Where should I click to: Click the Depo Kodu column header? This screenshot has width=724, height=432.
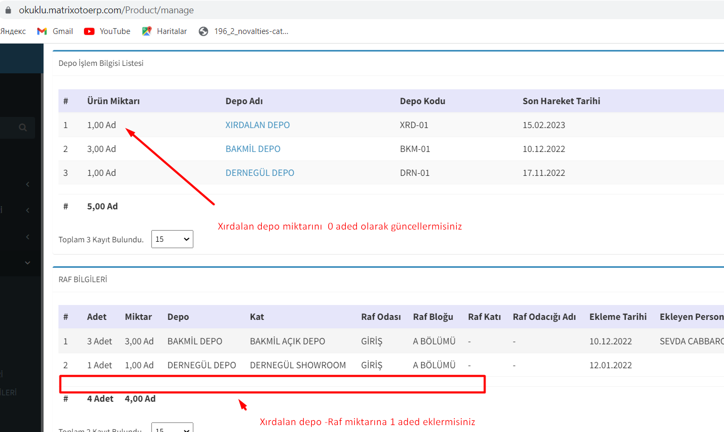(422, 101)
